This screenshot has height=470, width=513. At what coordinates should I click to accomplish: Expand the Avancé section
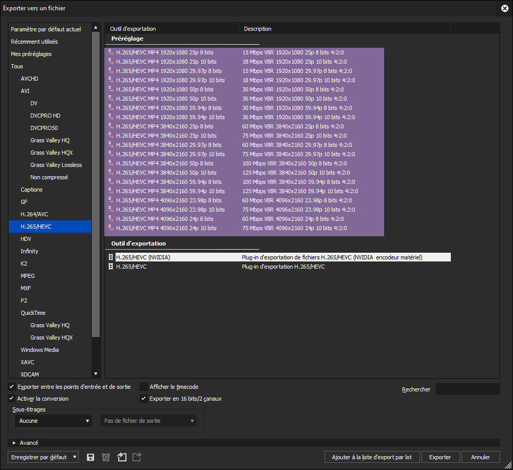14,443
